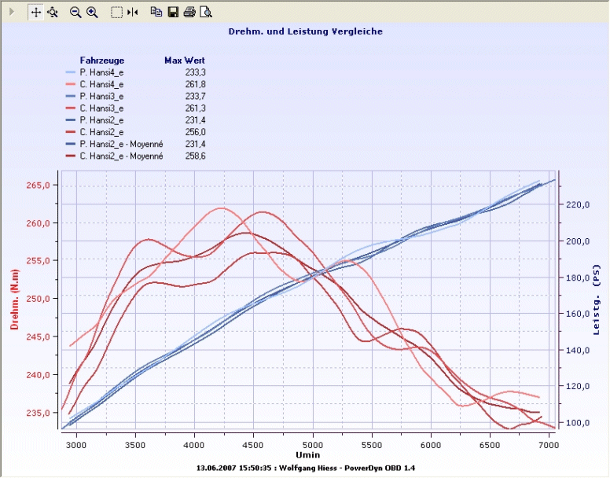Select the P. Hansi3_e legend entry
The height and width of the screenshot is (478, 610).
click(101, 95)
